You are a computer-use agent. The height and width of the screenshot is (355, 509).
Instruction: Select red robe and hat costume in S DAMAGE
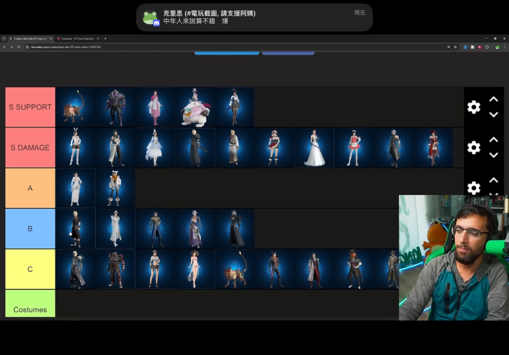tap(433, 147)
